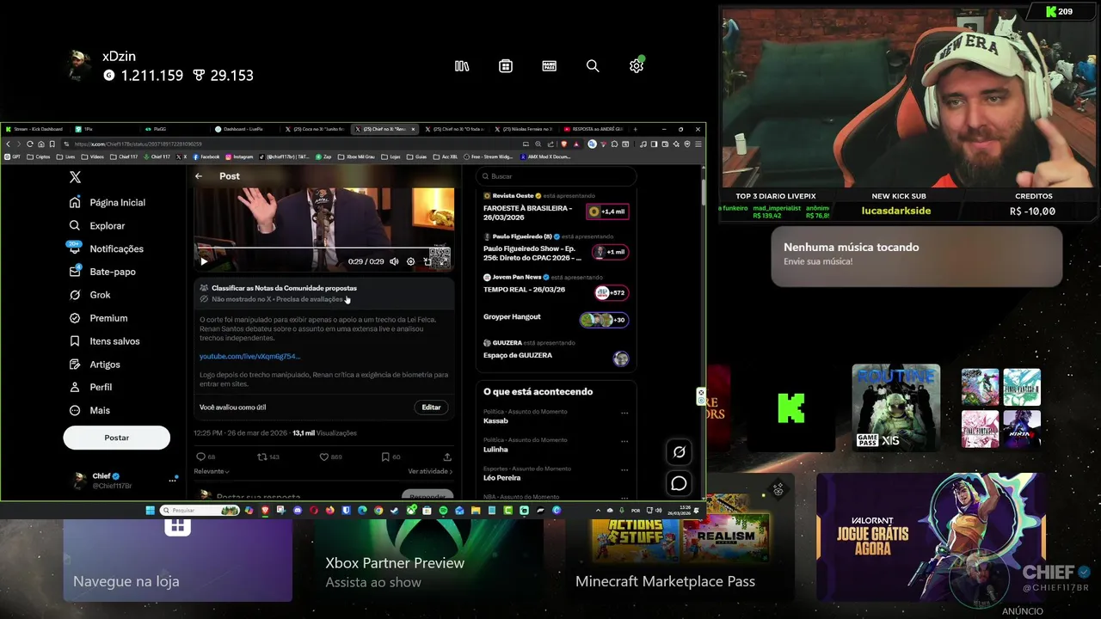1101x619 pixels.
Task: Select the Lulinha trending topic
Action: coord(495,450)
